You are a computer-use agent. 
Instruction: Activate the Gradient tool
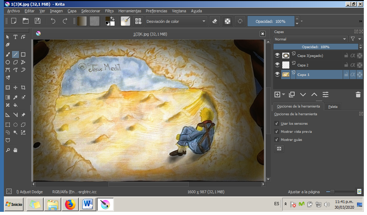(8, 97)
